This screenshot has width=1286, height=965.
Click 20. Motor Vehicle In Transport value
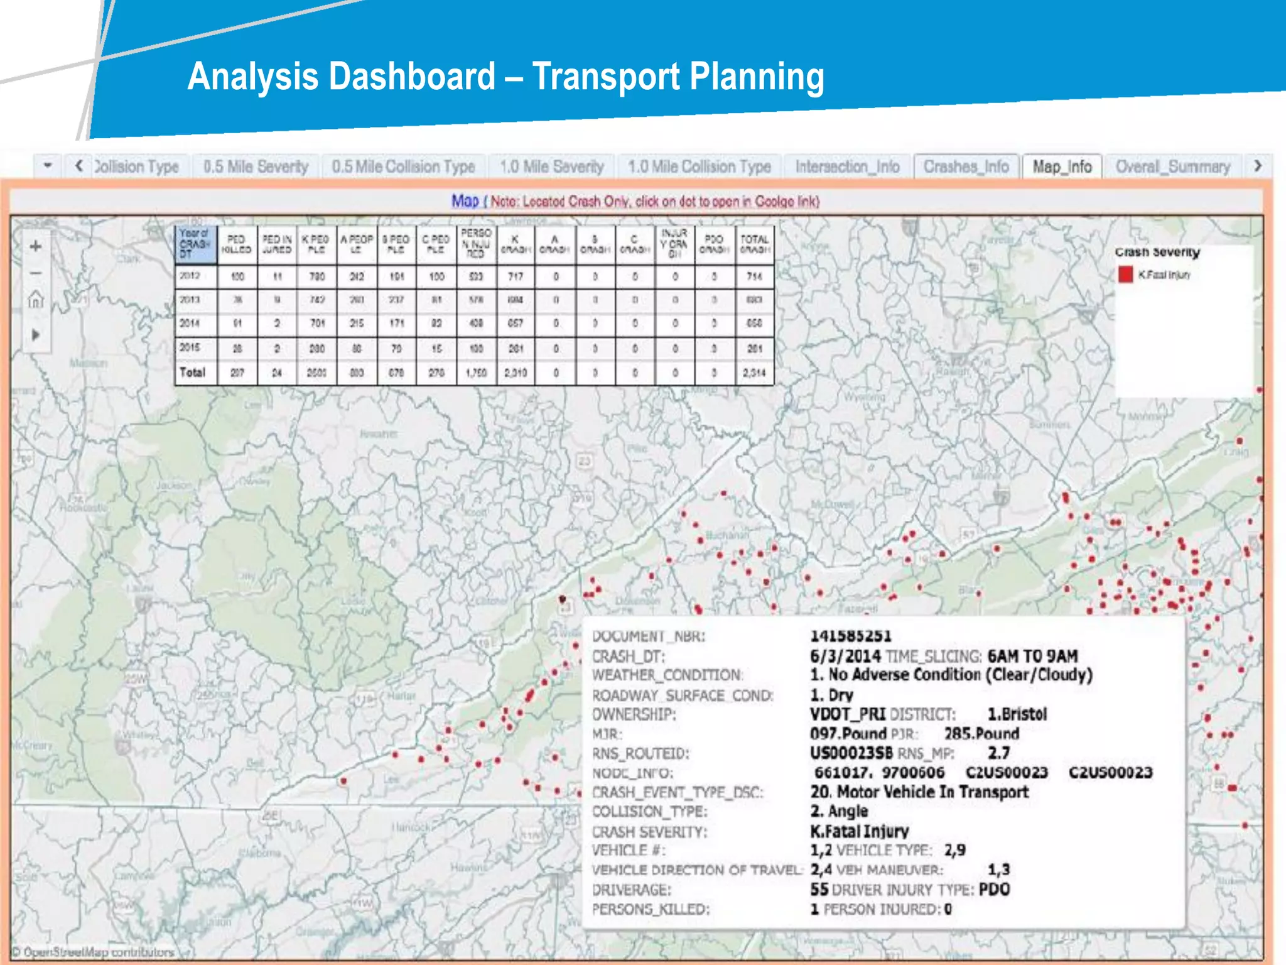[x=919, y=792]
